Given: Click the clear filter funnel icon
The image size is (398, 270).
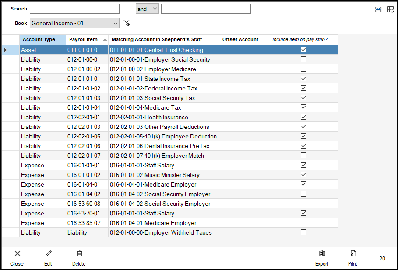Looking at the screenshot, I should click(x=127, y=23).
